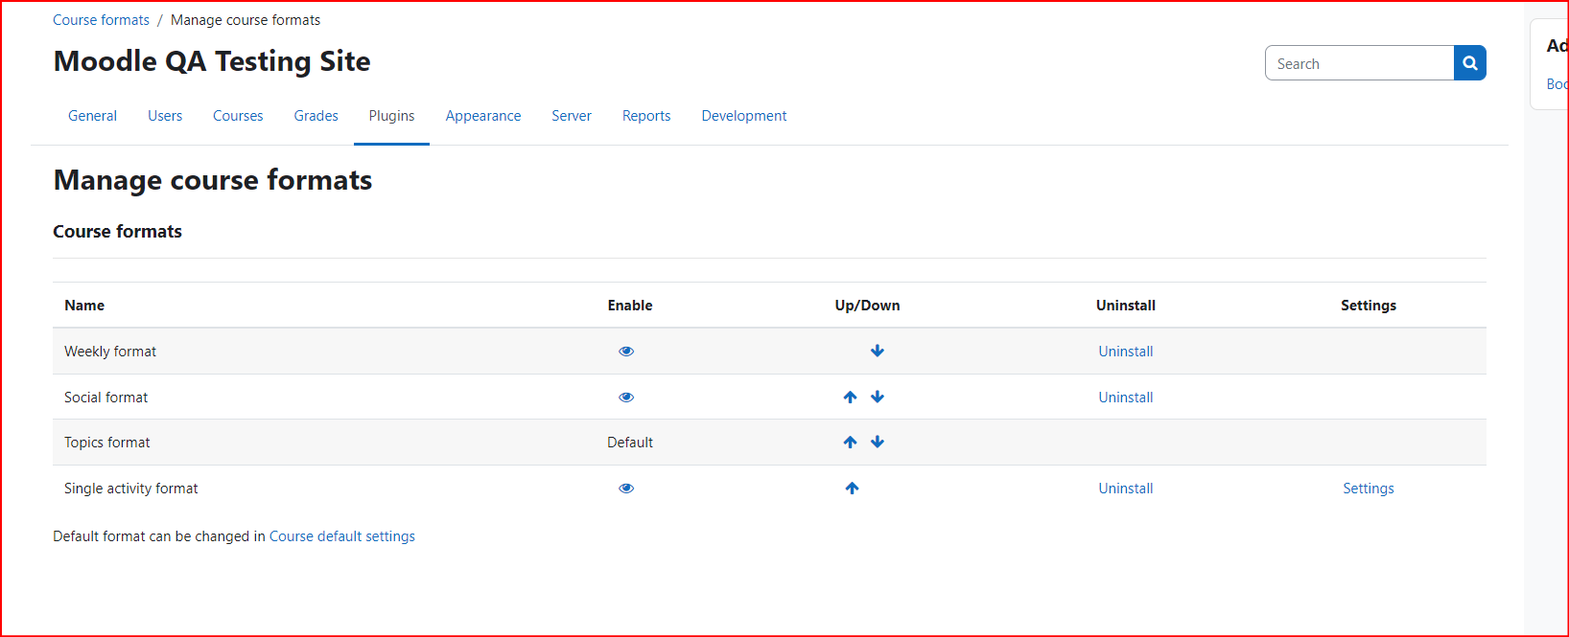Open the Courses tab
The image size is (1569, 637).
point(238,116)
